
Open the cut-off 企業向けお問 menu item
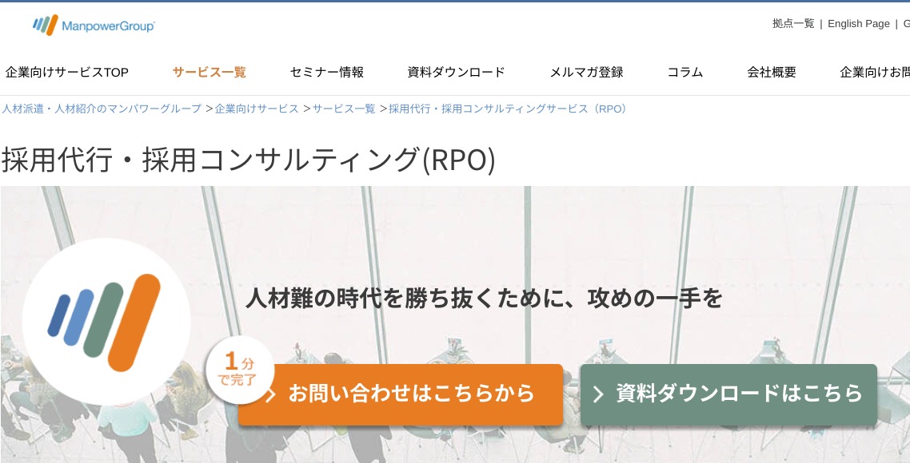tap(875, 73)
